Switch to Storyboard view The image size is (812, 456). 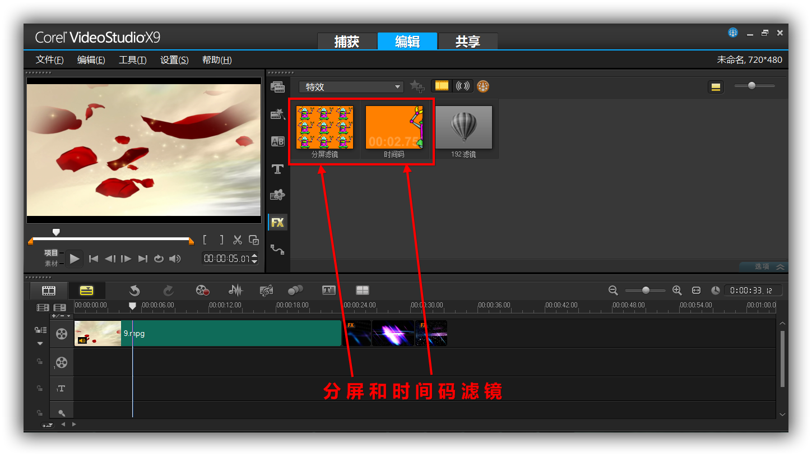point(49,290)
